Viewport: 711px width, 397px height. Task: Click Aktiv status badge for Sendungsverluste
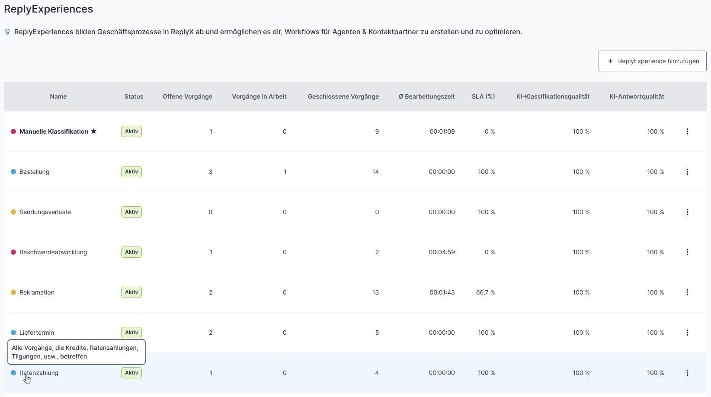pyautogui.click(x=131, y=212)
